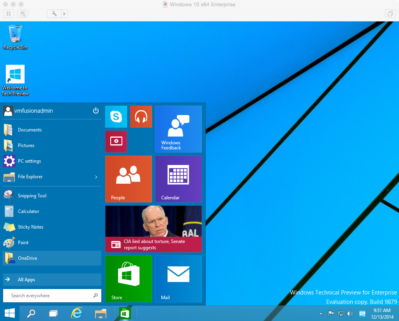Click the network tray icon
The width and height of the screenshot is (399, 321).
(341, 313)
